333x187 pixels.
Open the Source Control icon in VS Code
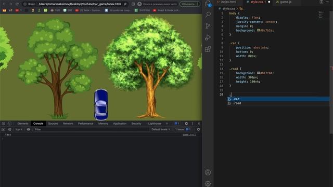click(208, 26)
